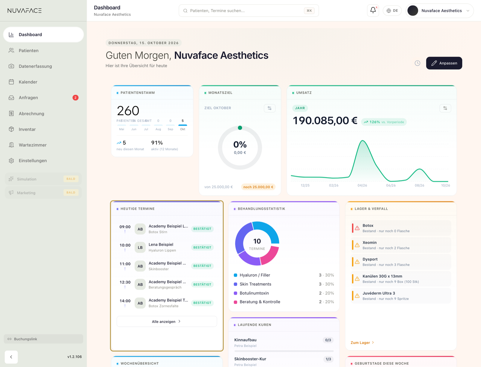Screen dimensions: 481x367
Task: Open Patienten in the sidebar
Action: click(x=43, y=50)
